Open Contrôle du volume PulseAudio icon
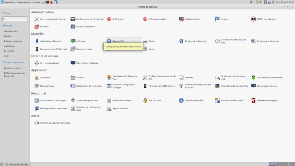This screenshot has height=166, width=295. coord(37,123)
